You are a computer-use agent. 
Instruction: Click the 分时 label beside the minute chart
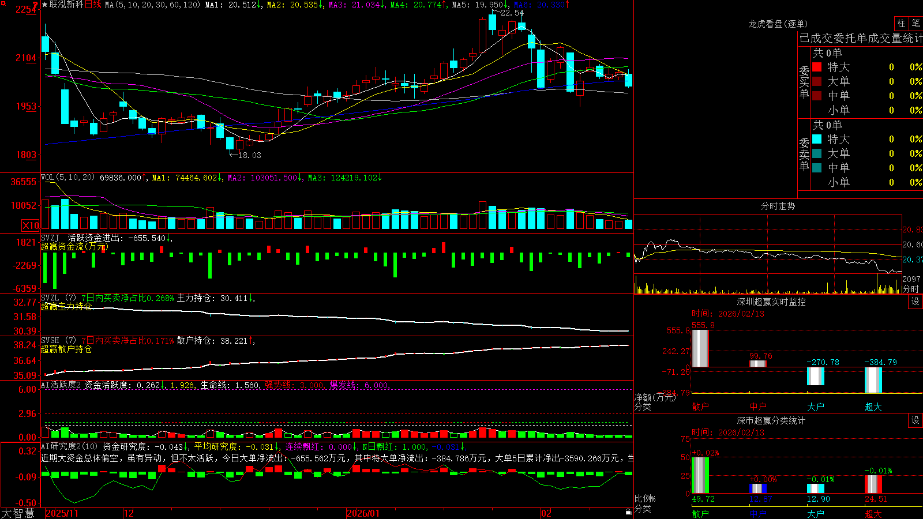click(911, 289)
